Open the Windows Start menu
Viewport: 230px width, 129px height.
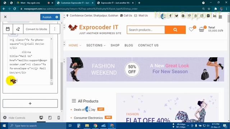coord(4,126)
